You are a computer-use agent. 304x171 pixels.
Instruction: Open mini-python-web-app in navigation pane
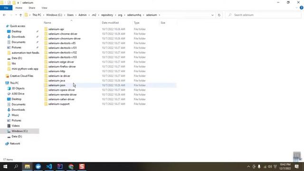[25, 69]
